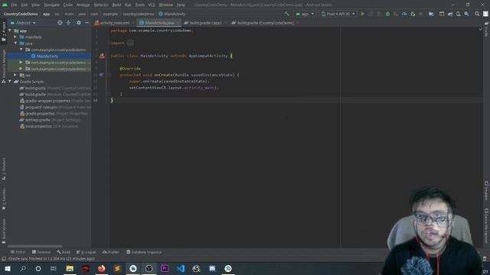Viewport: 490px width, 275px height.
Task: Click the CountryCodeDemo breadcrumb
Action: pyautogui.click(x=21, y=14)
